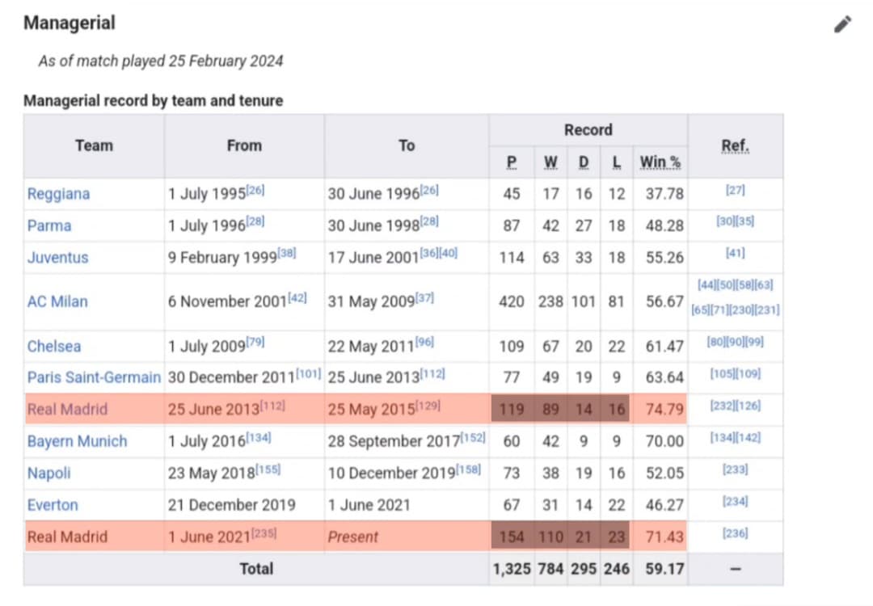This screenshot has height=606, width=873.
Task: Click reference [105] in Paris Saint-Germain row
Action: (722, 374)
